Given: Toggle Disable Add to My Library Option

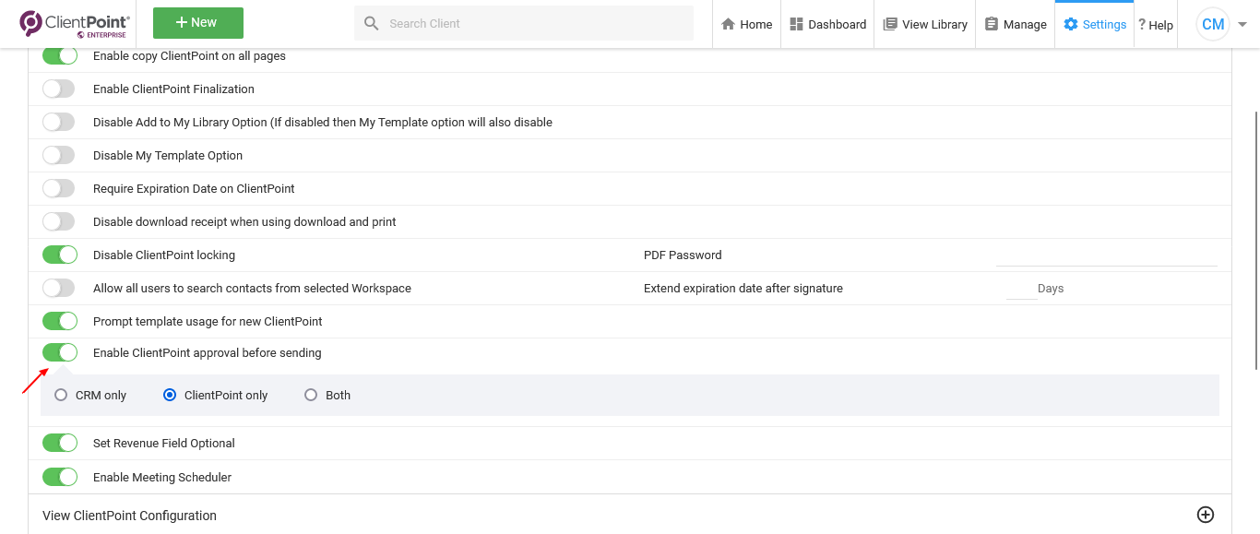Looking at the screenshot, I should 60,123.
